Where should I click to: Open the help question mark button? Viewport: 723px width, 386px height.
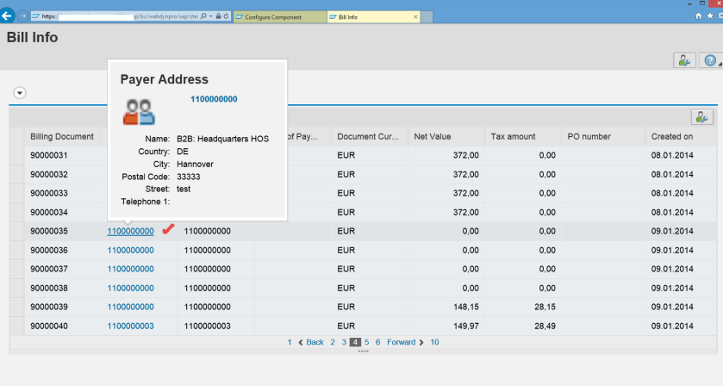[x=711, y=60]
